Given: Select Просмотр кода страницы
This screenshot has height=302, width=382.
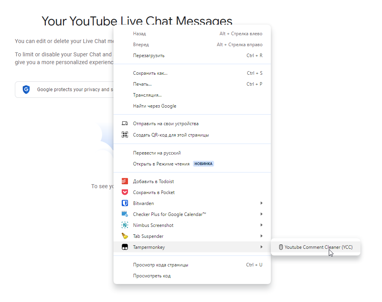Looking at the screenshot, I should [x=192, y=265].
